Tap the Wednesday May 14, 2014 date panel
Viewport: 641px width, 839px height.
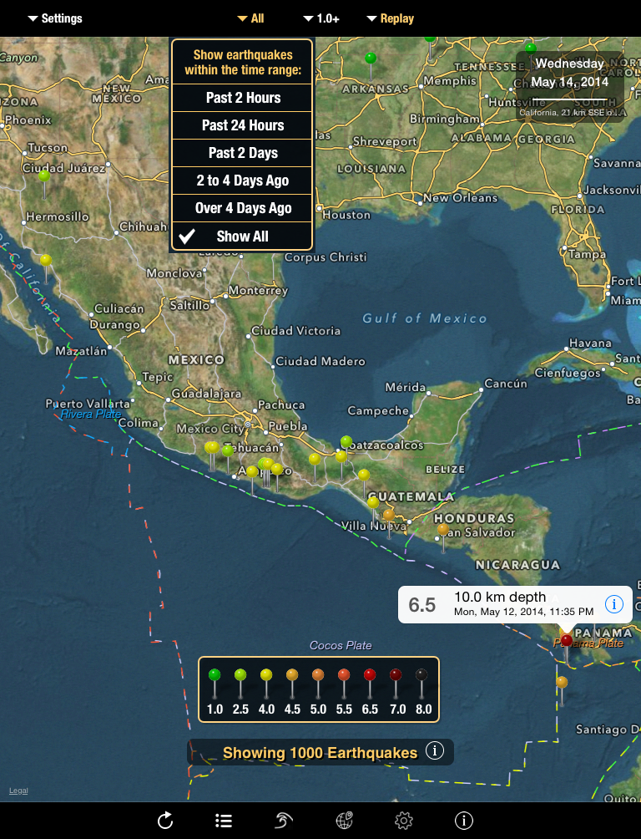pyautogui.click(x=569, y=87)
